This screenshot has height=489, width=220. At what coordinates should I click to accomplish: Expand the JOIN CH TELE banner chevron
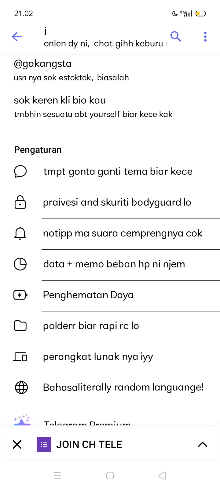click(x=203, y=444)
